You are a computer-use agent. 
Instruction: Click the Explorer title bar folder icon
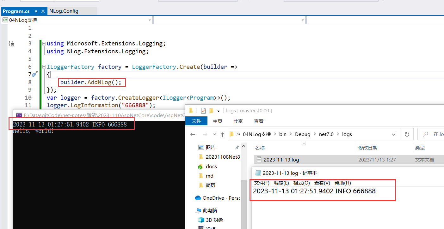[191, 110]
